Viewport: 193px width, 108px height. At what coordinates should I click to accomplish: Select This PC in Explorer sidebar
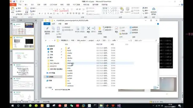coord(53,77)
